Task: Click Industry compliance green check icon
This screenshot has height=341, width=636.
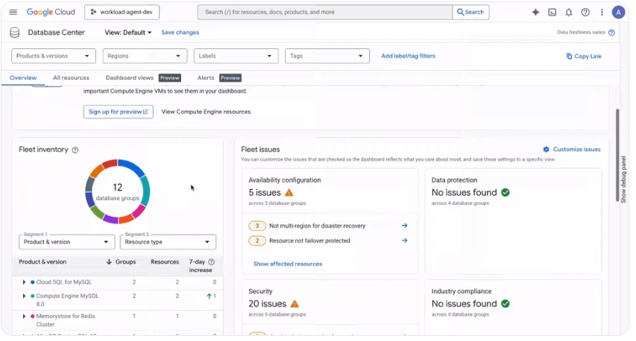Action: click(506, 304)
